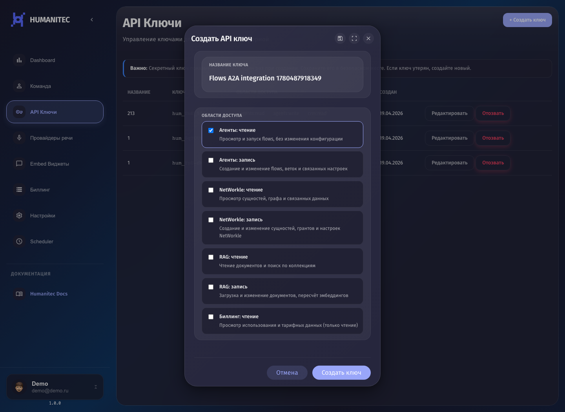Select the API Ключи menu item
Screen dimensions: 565x412
(55, 112)
